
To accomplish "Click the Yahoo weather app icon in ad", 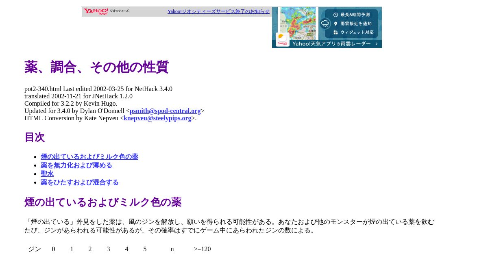I will point(283,39).
